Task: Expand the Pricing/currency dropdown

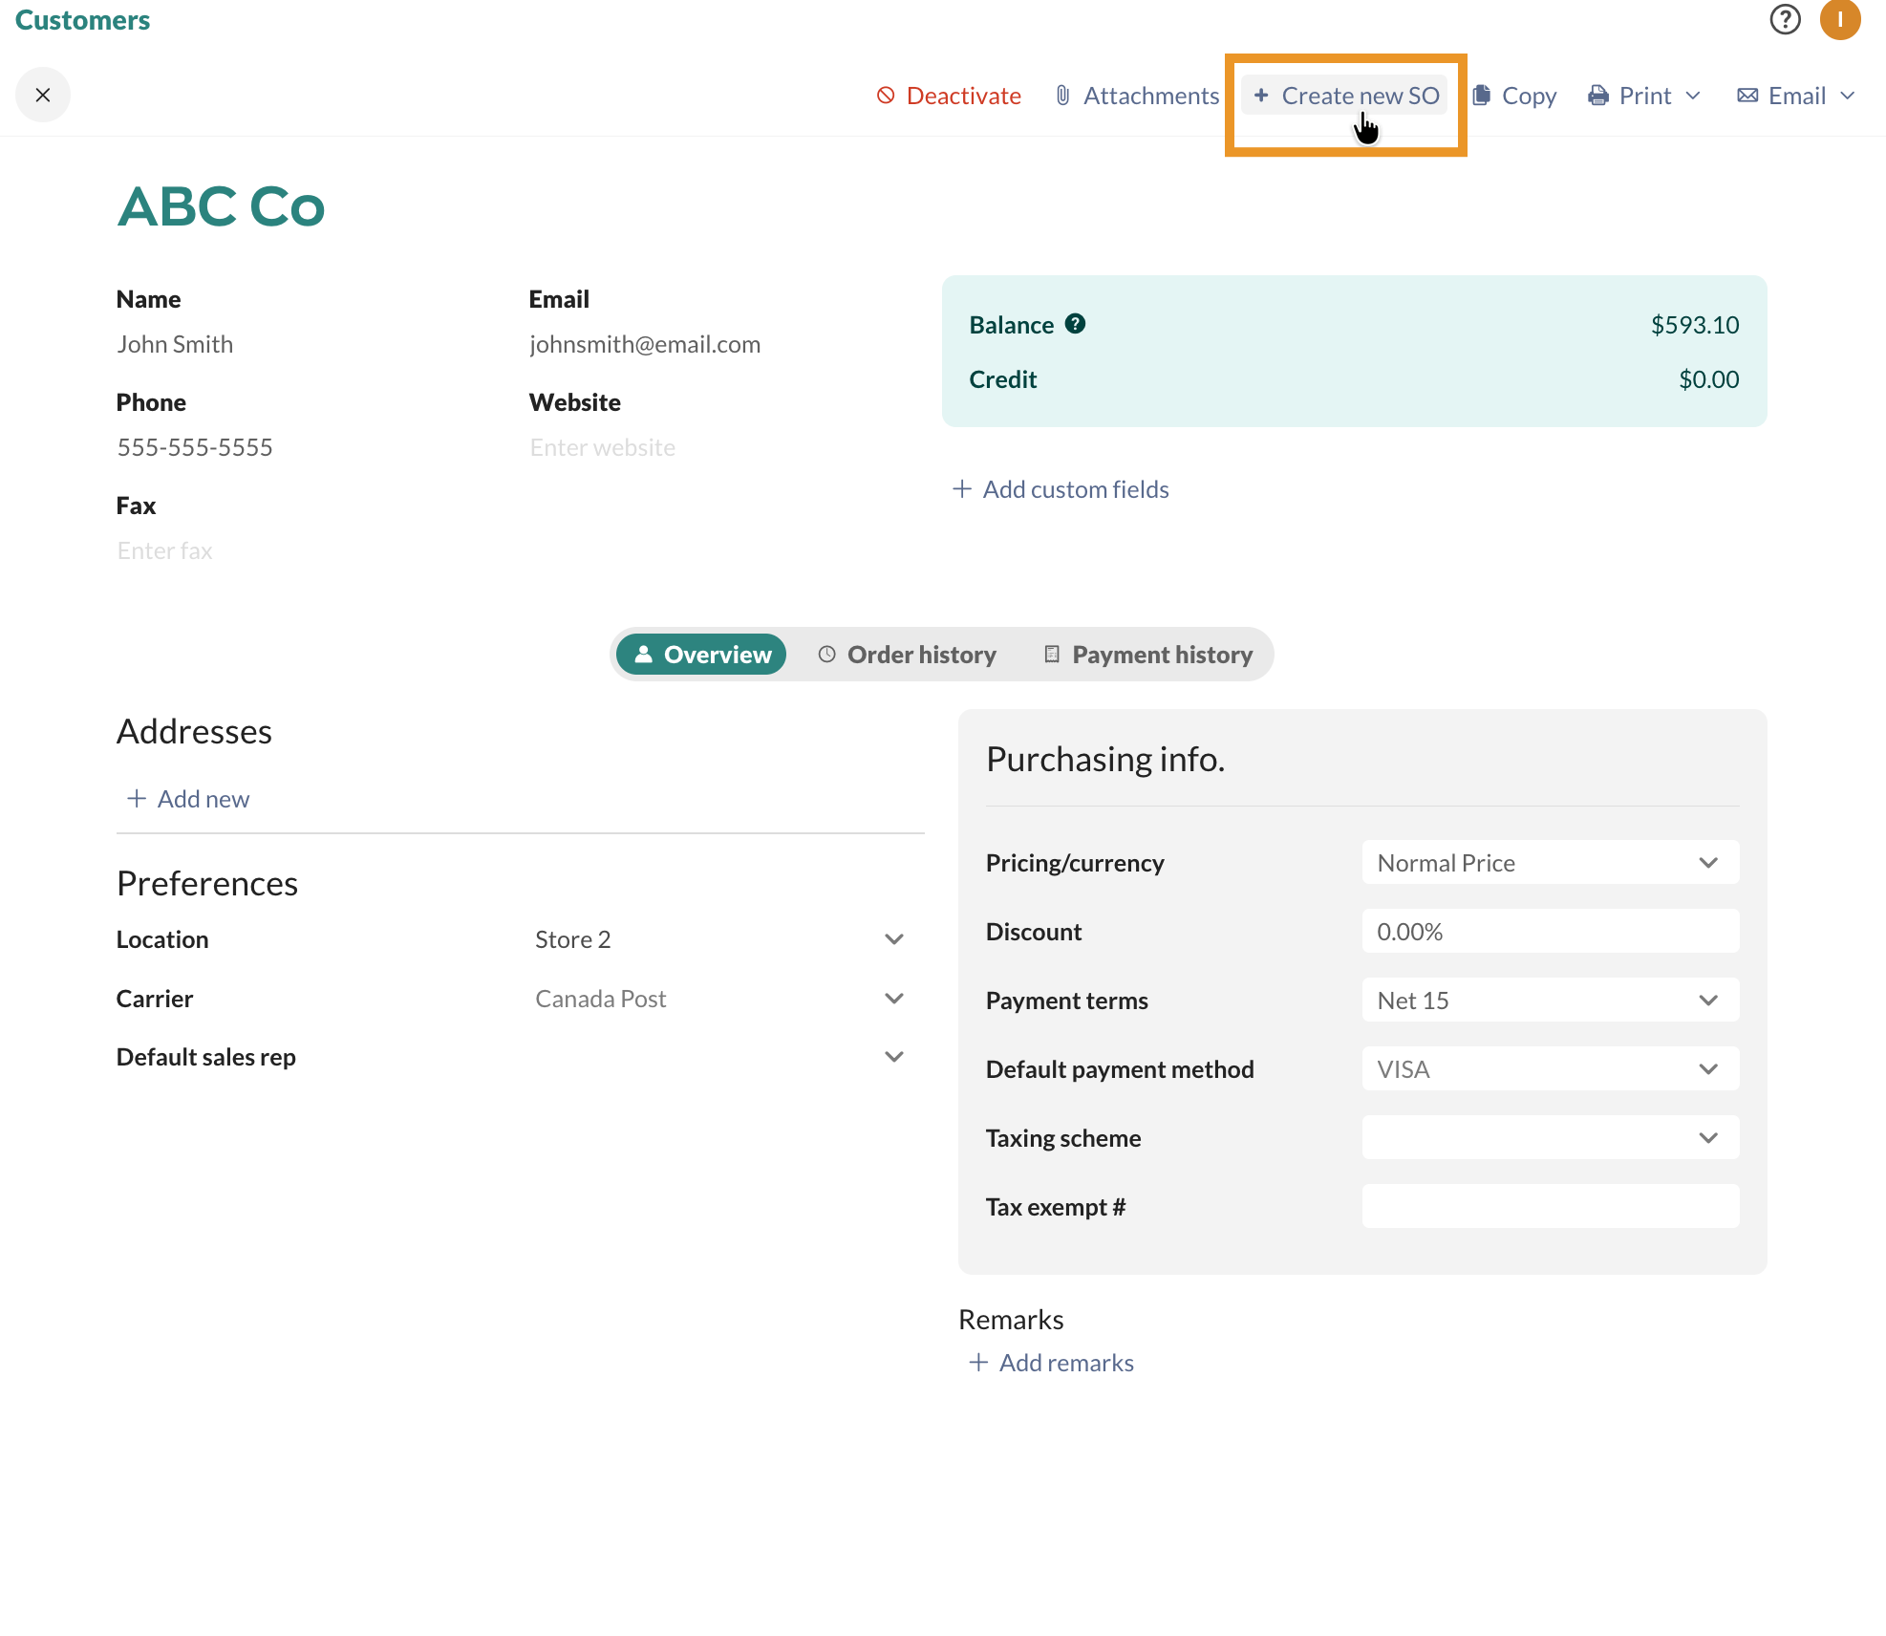Action: (1550, 863)
